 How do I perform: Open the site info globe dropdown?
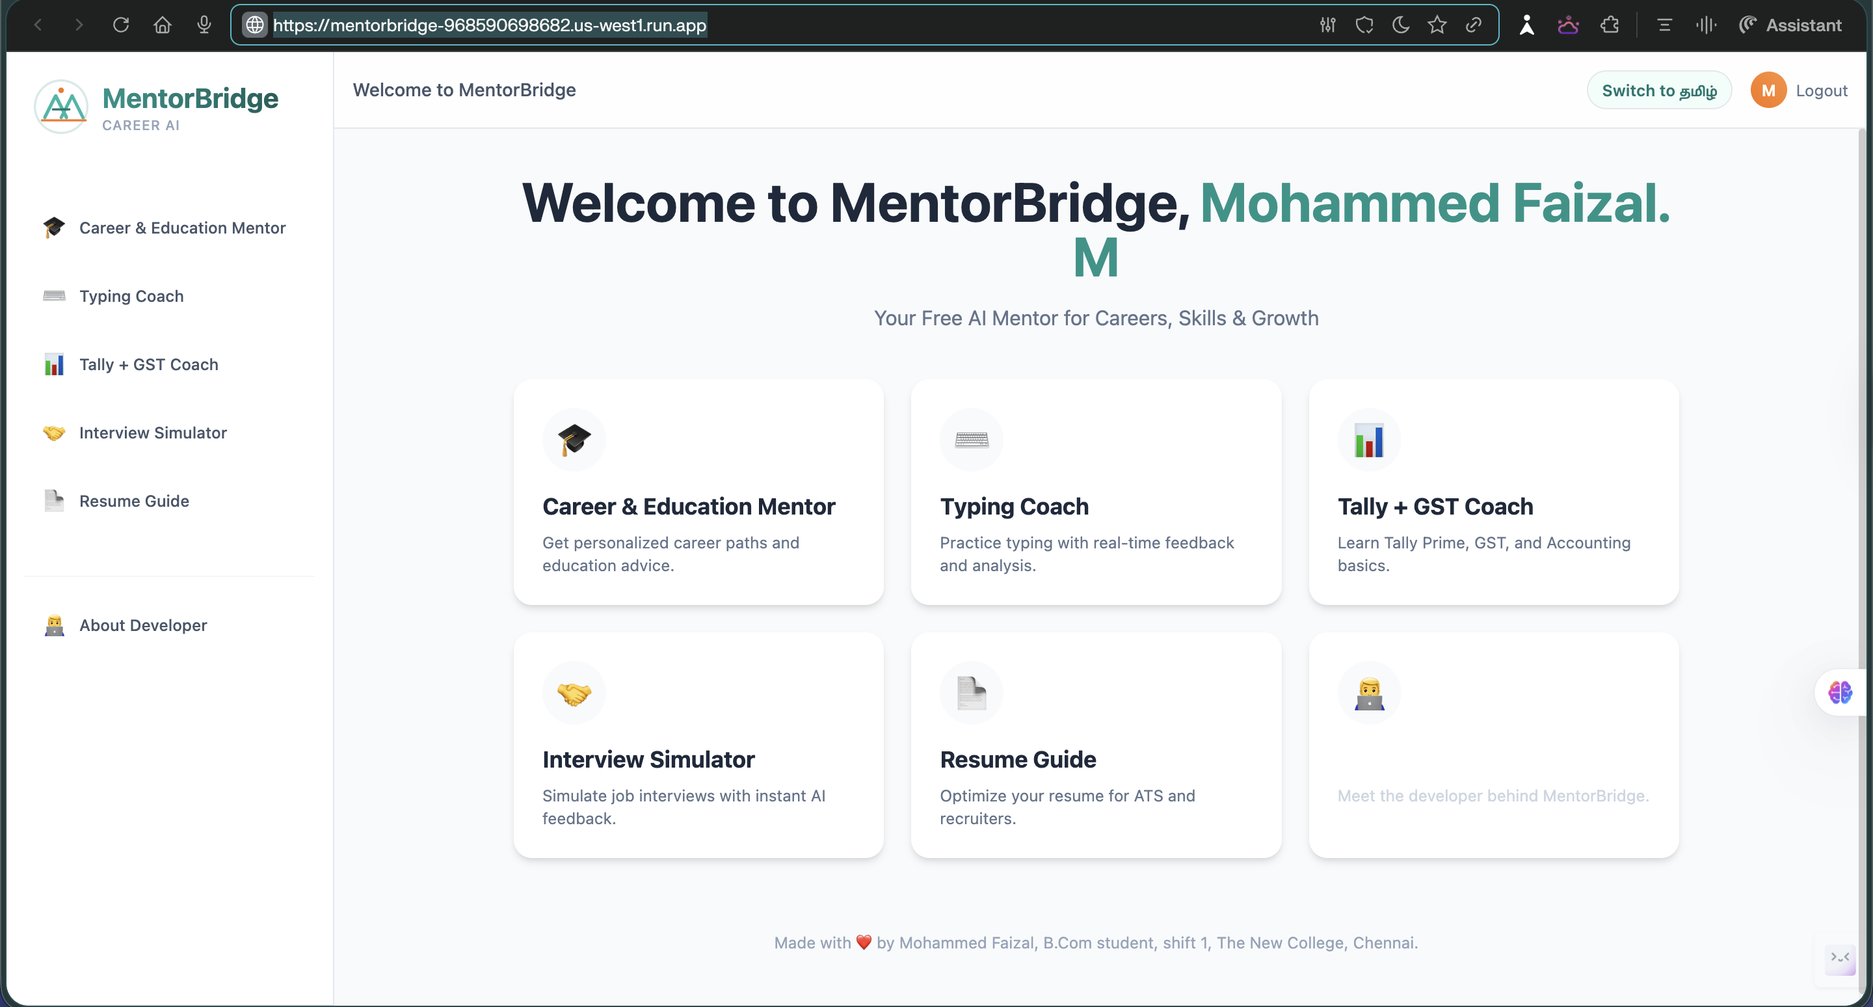click(x=254, y=24)
